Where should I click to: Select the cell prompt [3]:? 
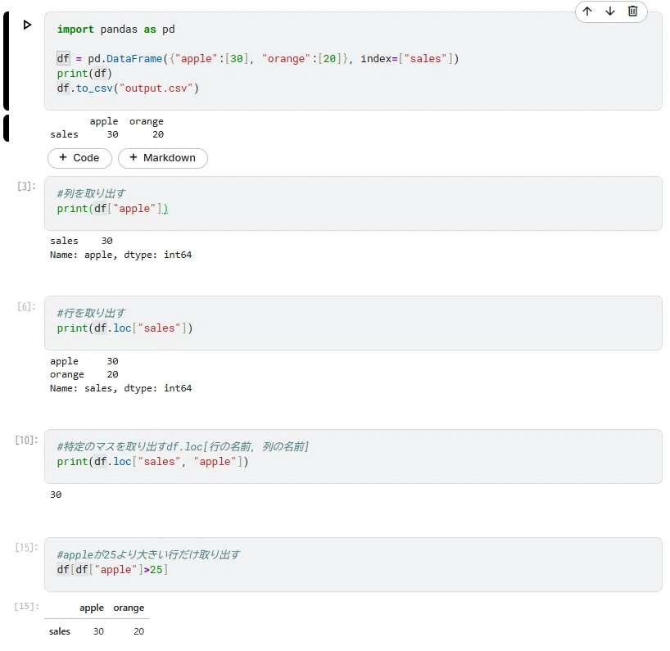pos(26,186)
